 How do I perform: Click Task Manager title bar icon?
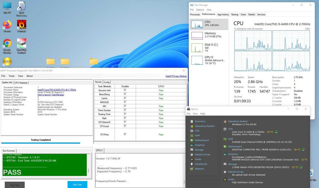pos(191,5)
